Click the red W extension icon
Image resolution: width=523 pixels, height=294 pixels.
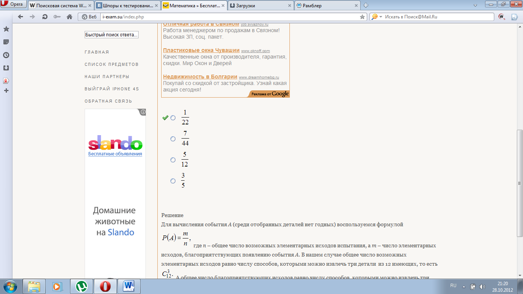coord(502,17)
